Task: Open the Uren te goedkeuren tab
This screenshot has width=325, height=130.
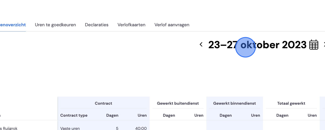Action: pos(55,25)
